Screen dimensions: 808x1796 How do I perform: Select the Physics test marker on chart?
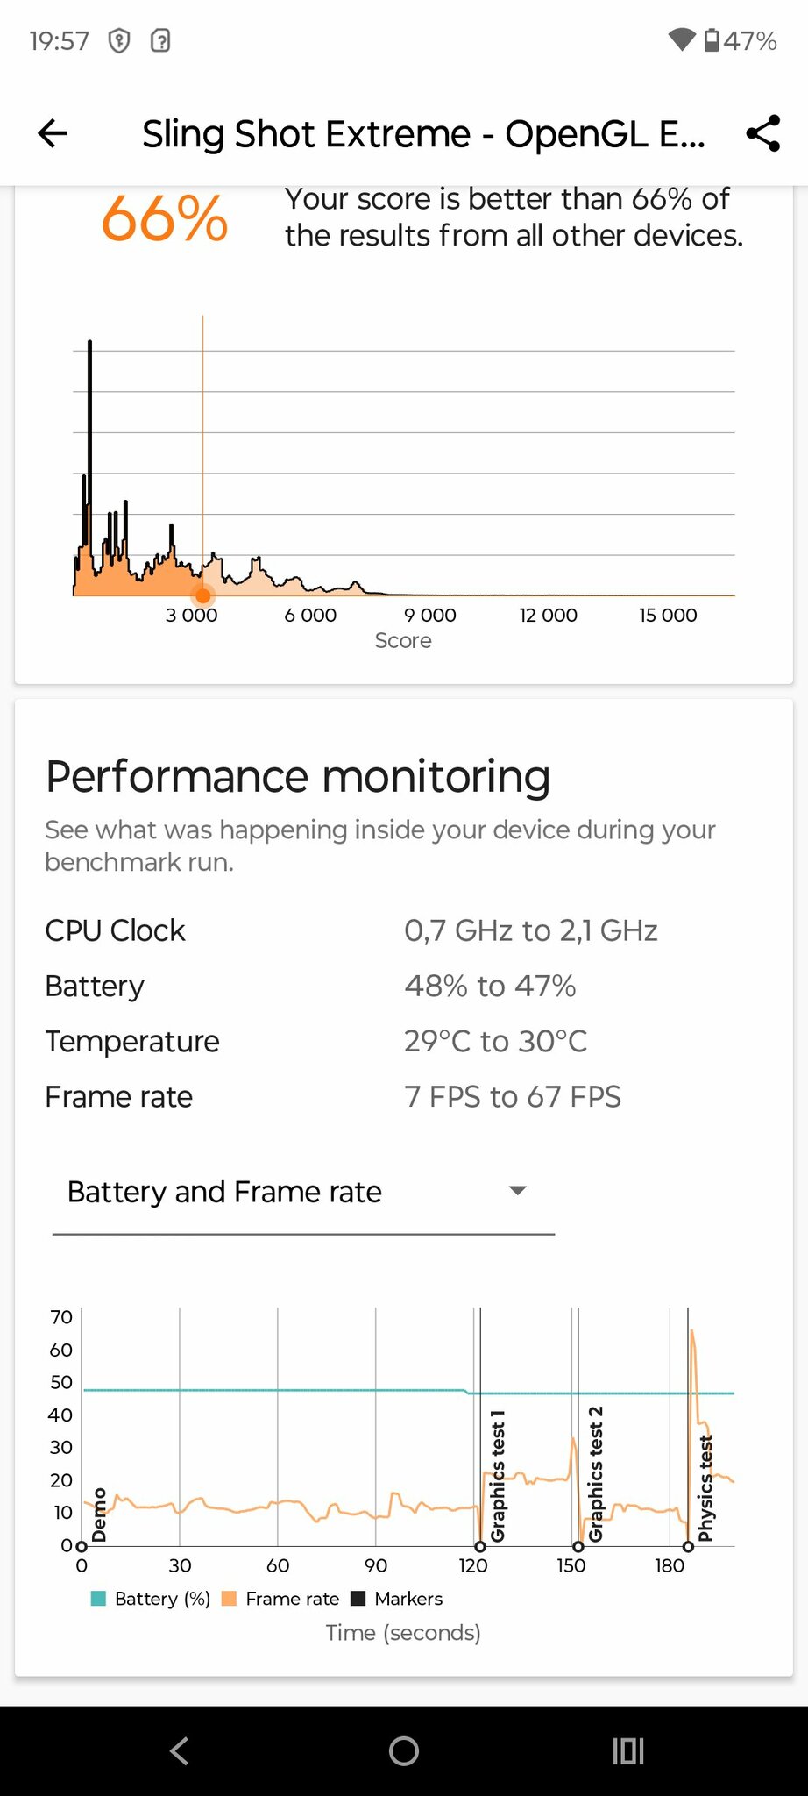coord(705,1487)
